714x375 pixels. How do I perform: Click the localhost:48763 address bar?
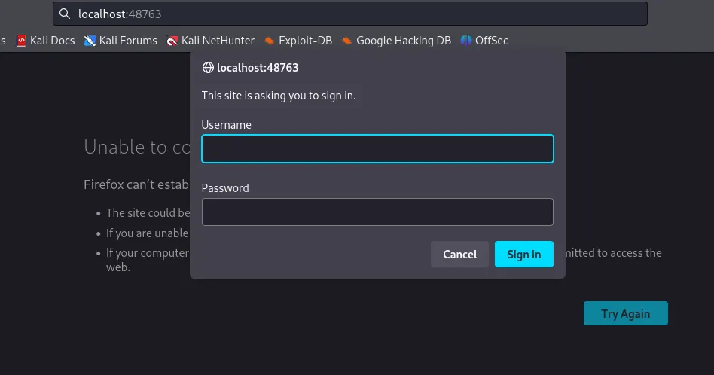click(349, 14)
